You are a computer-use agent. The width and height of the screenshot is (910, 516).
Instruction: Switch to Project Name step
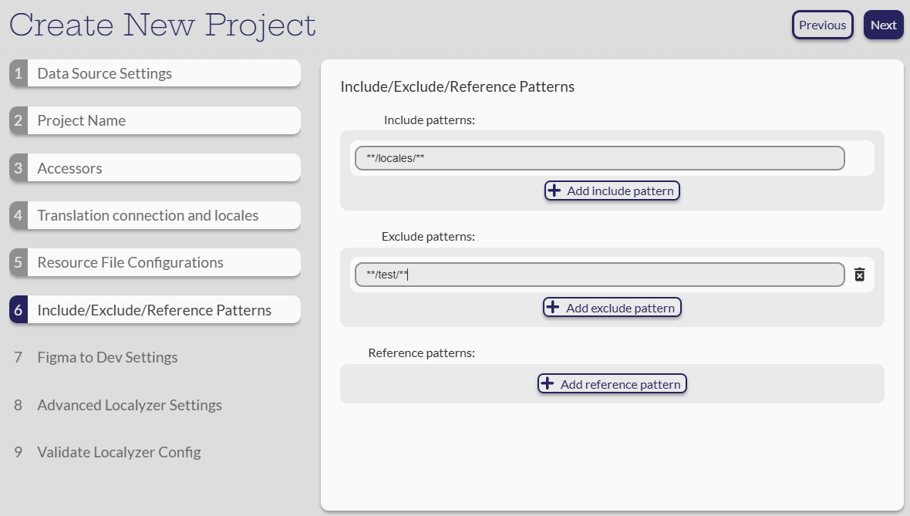pos(154,120)
